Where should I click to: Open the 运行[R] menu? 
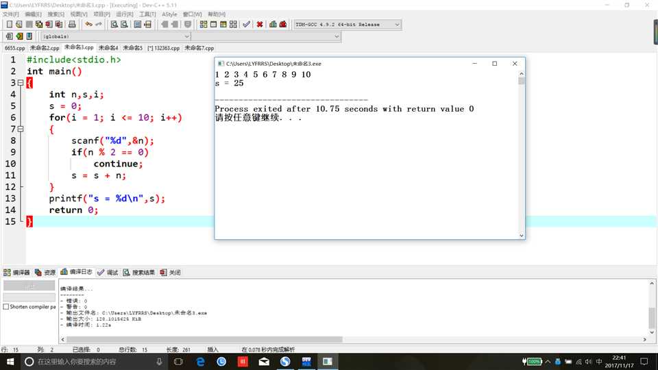coord(125,14)
